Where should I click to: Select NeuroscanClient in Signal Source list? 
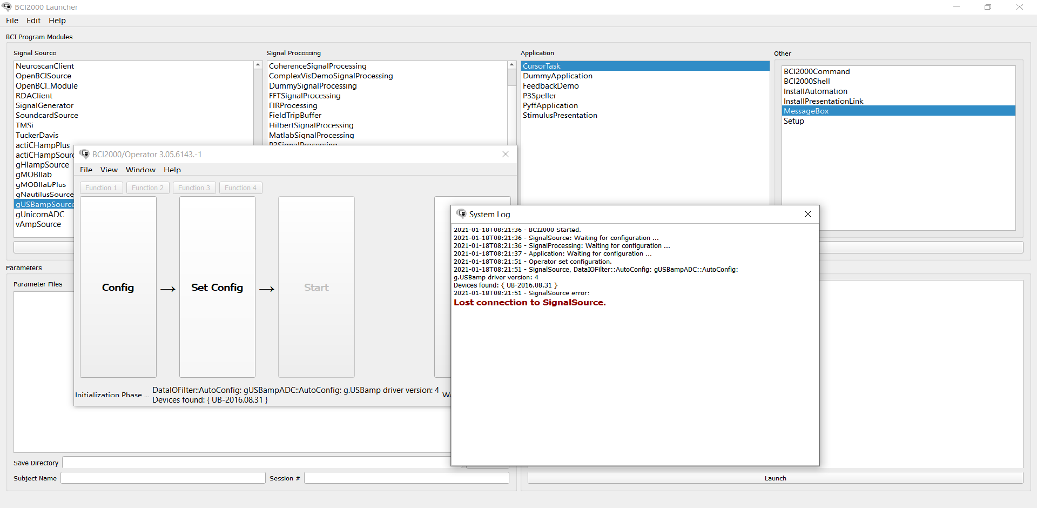(45, 66)
